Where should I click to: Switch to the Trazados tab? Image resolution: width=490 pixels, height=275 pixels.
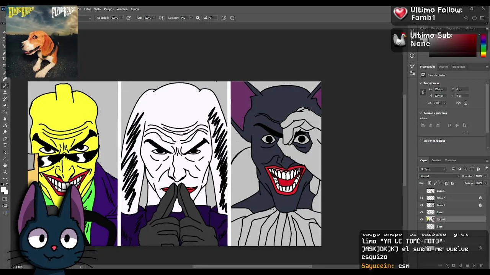coord(451,160)
